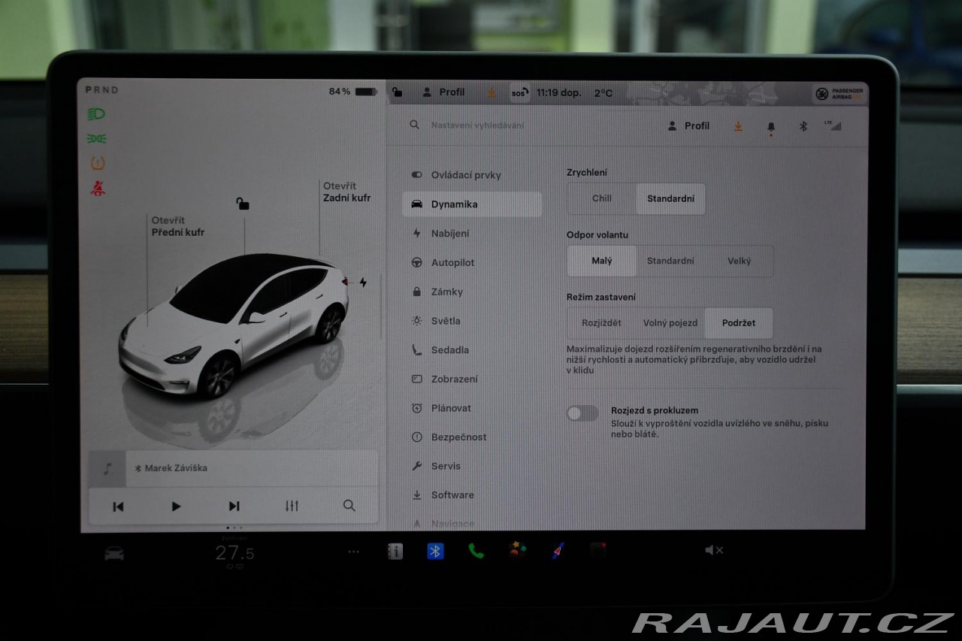Screen dimensions: 962x641
Task: Open notifications bell icon
Action: pyautogui.click(x=770, y=126)
